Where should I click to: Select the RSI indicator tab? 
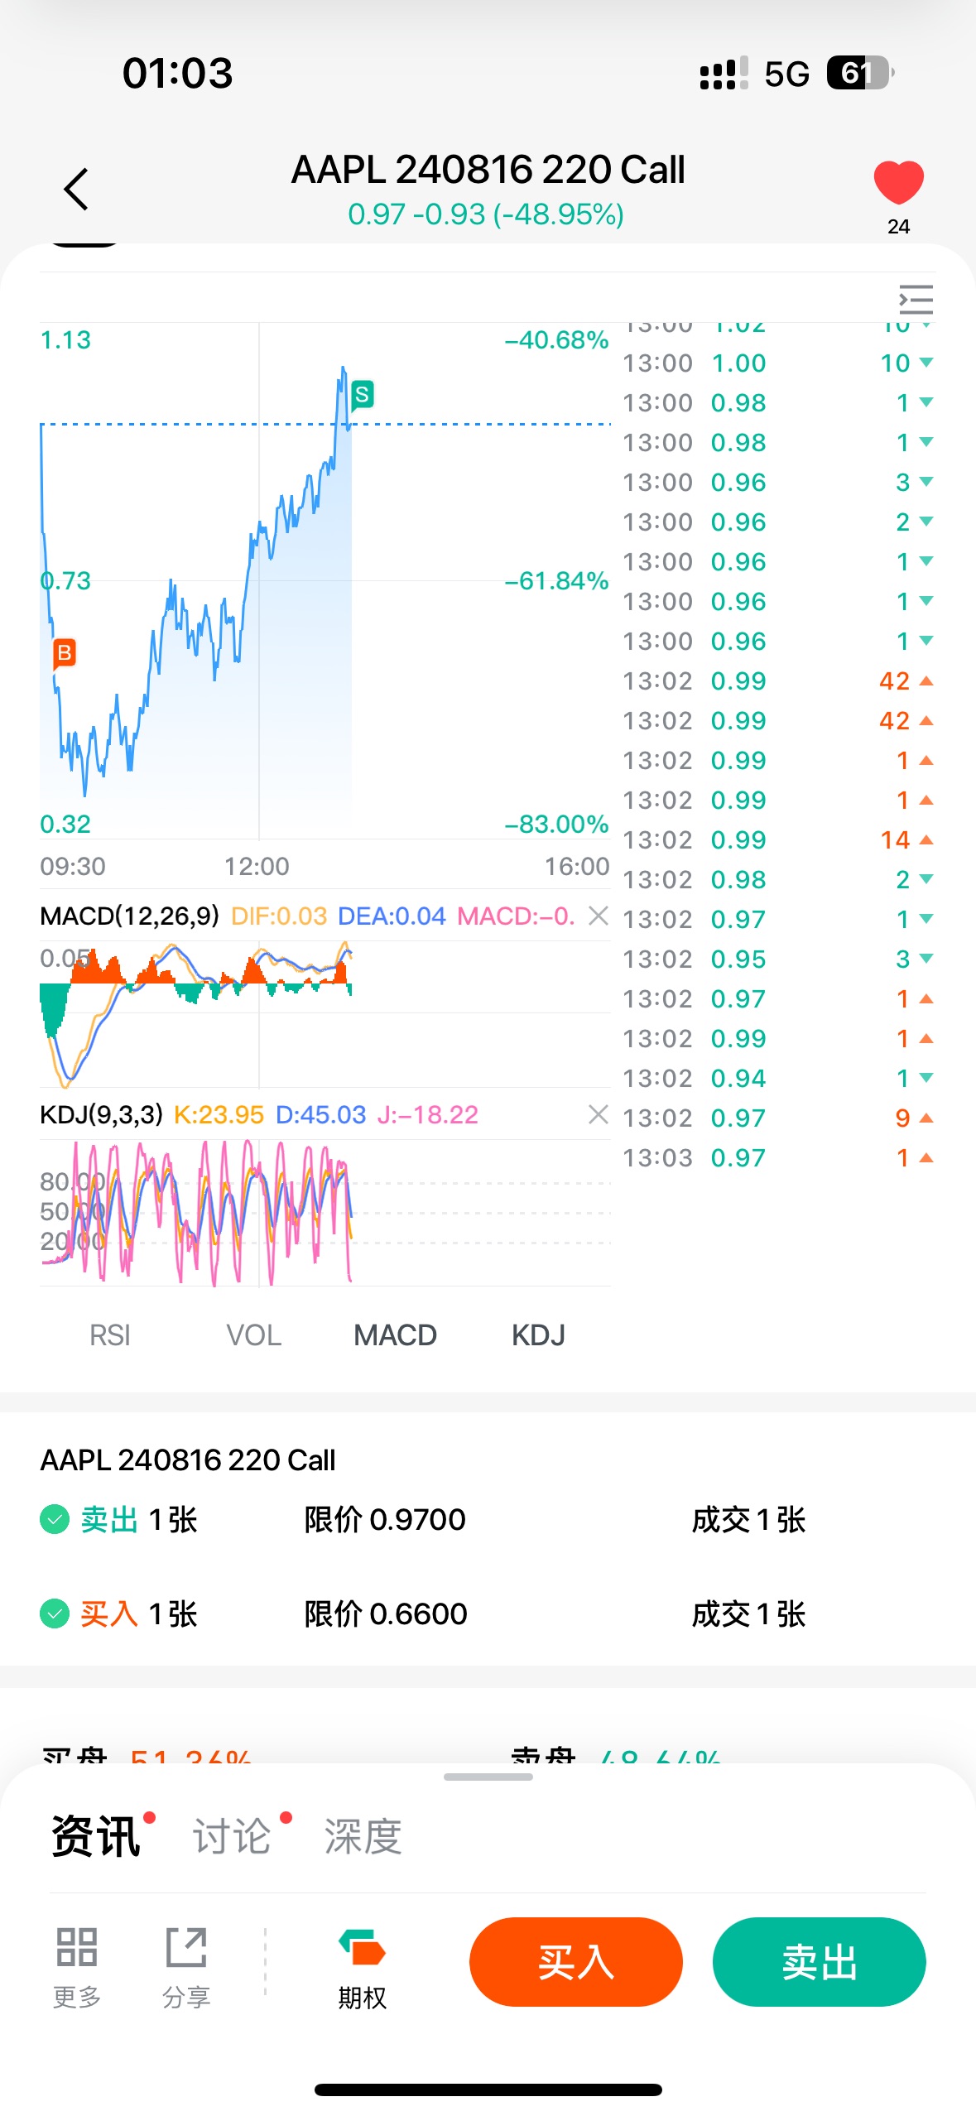(x=110, y=1335)
